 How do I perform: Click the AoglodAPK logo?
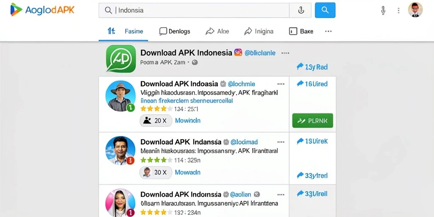[42, 10]
